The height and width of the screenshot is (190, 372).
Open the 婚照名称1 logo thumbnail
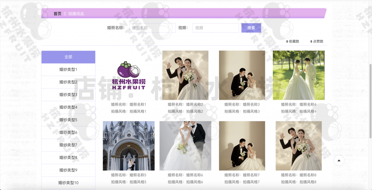click(x=129, y=75)
